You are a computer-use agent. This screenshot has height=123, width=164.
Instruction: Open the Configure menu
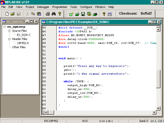coord(86,7)
